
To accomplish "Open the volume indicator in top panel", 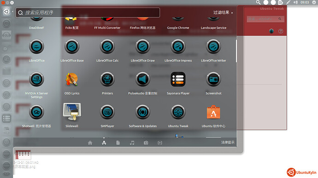I will click(296, 2).
